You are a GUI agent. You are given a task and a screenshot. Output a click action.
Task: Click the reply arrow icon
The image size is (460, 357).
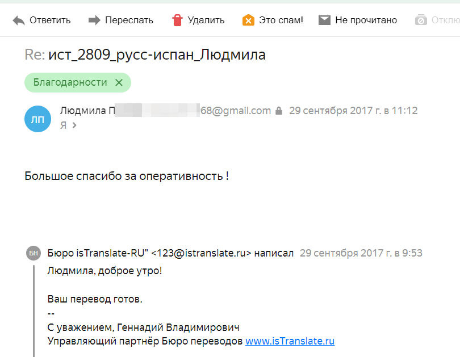19,20
